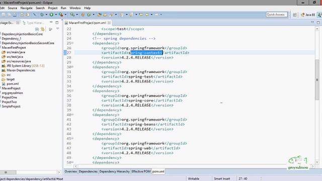This screenshot has width=322, height=181.
Task: Close the MavenFirstProject/pom.xml editor tab
Action: coord(109,23)
